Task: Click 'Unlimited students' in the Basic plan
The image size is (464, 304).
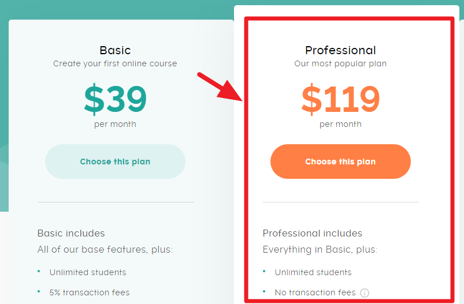Action: point(87,272)
